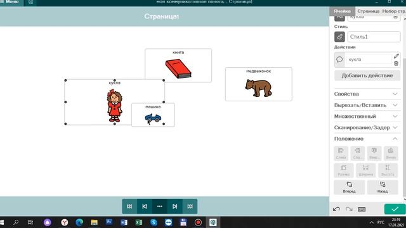
Task: Click the Добавить действие button
Action: [x=367, y=75]
